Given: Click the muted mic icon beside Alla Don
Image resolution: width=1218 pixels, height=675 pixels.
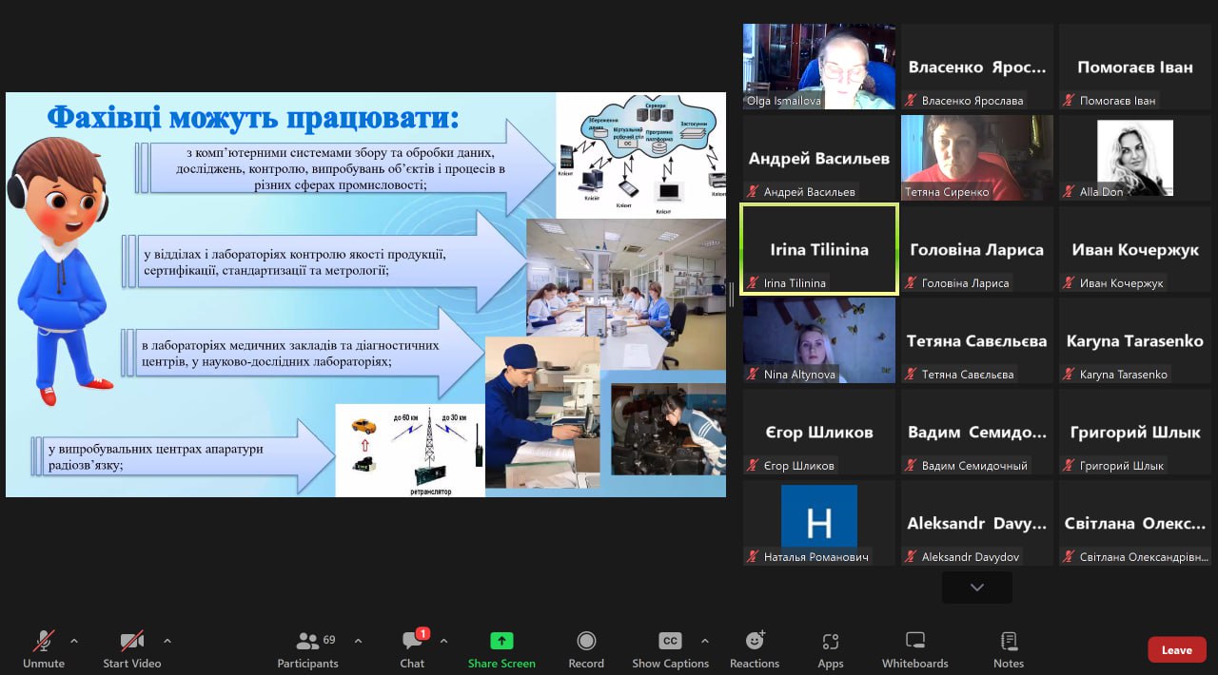Looking at the screenshot, I should [x=1069, y=192].
